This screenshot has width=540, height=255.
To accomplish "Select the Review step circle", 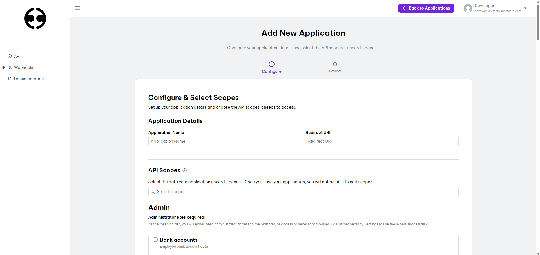I will point(335,64).
